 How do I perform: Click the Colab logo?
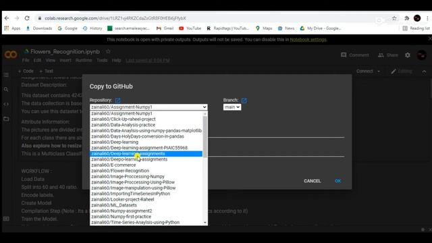[11, 55]
